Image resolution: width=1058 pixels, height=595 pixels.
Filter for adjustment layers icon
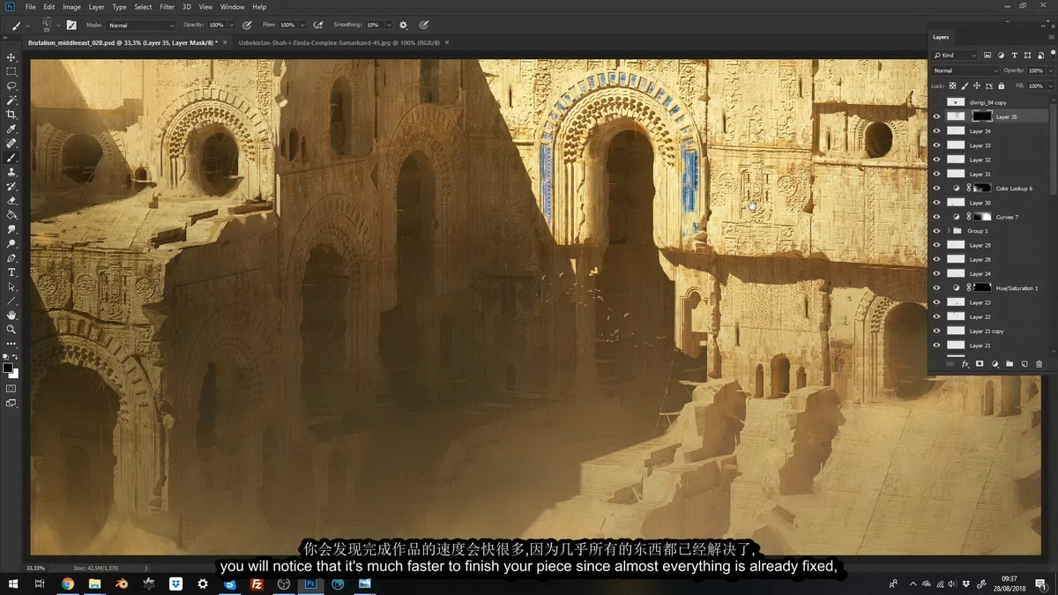point(1001,56)
